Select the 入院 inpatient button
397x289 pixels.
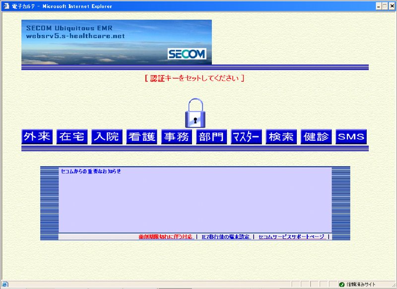107,137
